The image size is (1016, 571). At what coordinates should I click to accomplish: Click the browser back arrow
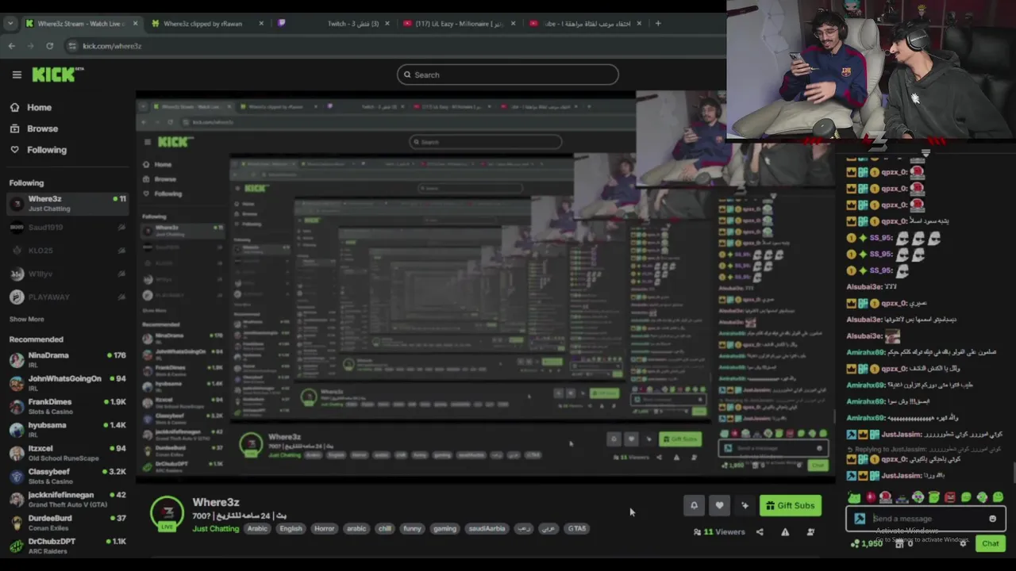click(x=11, y=46)
